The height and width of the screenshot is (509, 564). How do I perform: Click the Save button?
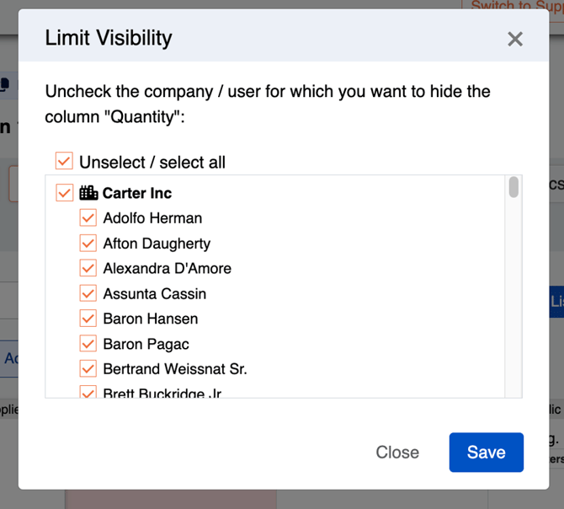click(x=487, y=453)
